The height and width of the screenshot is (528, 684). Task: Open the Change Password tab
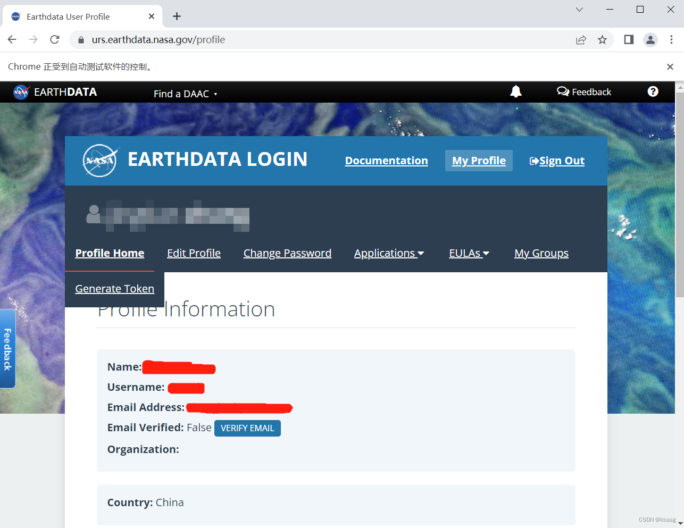pos(287,253)
